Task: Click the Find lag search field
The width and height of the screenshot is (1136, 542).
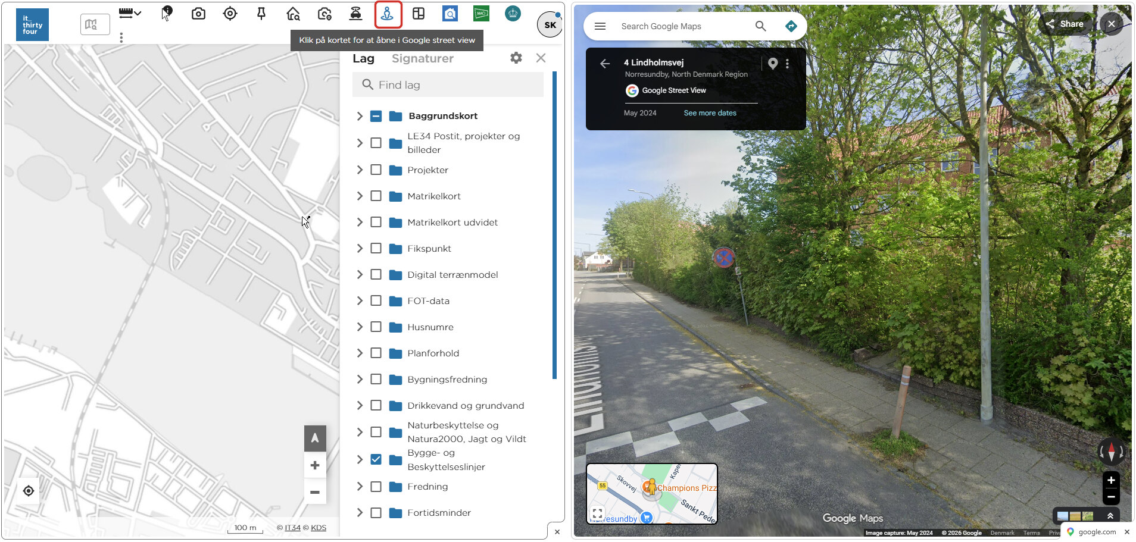Action: (448, 84)
